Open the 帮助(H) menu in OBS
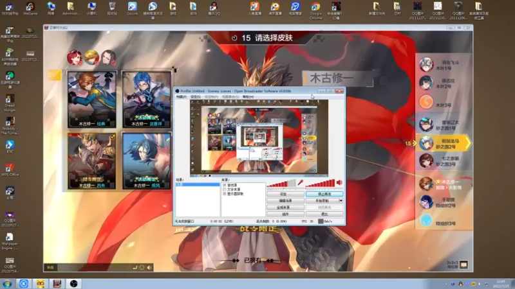The width and height of the screenshot is (515, 289). [x=248, y=97]
